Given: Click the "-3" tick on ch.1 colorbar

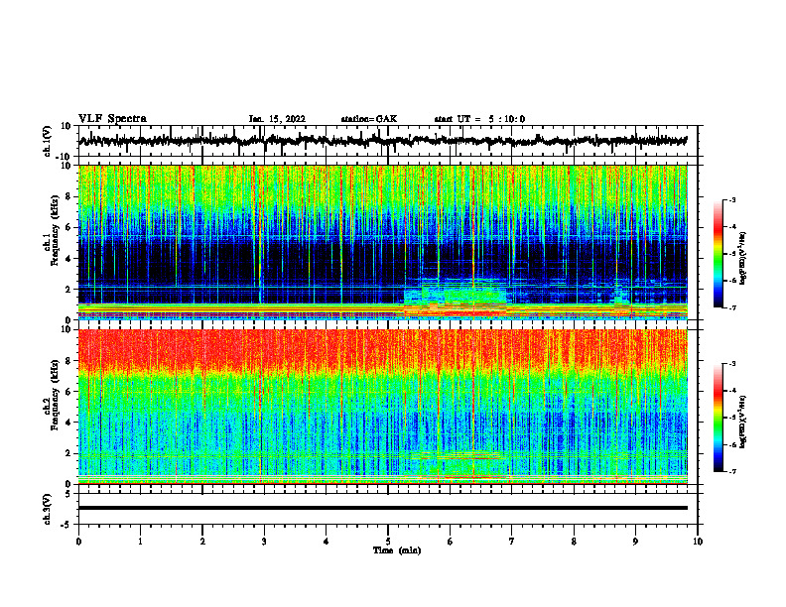Looking at the screenshot, I should click(x=732, y=200).
